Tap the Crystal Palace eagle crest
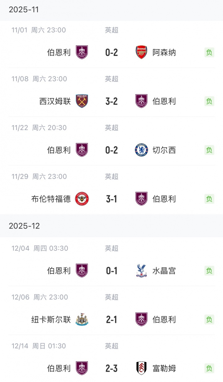This screenshot has width=223, height=382. tap(142, 270)
